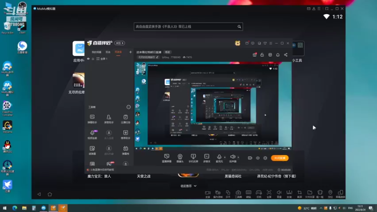Click the gift box icon with red badge
377x212 pixels.
point(254,55)
